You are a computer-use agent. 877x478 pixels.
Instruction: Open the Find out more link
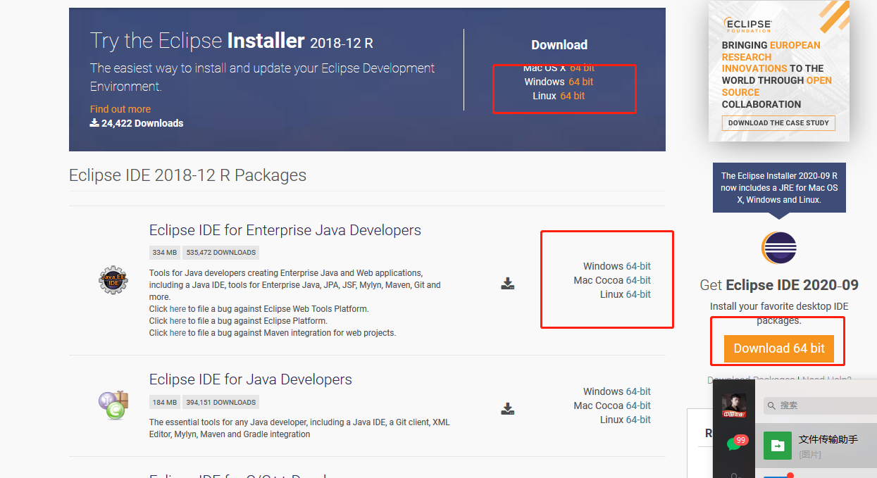[120, 109]
